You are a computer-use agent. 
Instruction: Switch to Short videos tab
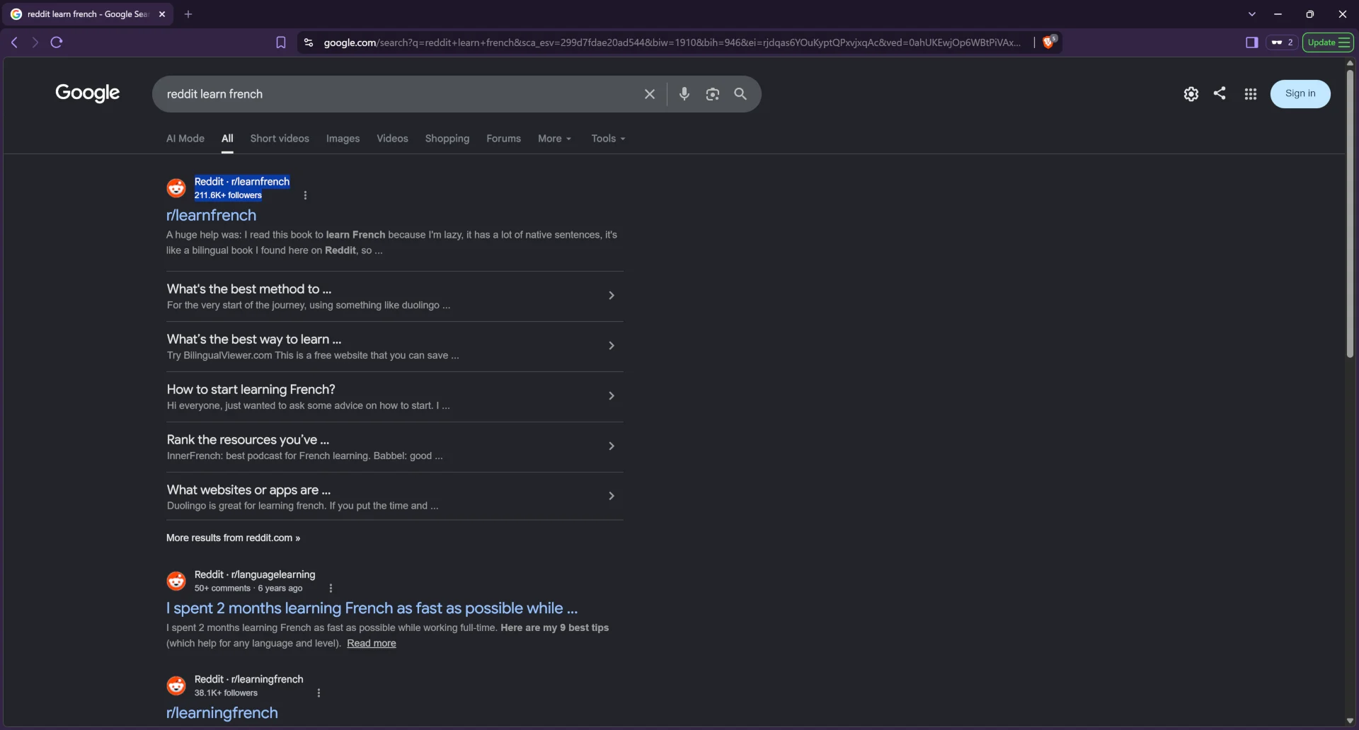pyautogui.click(x=280, y=139)
